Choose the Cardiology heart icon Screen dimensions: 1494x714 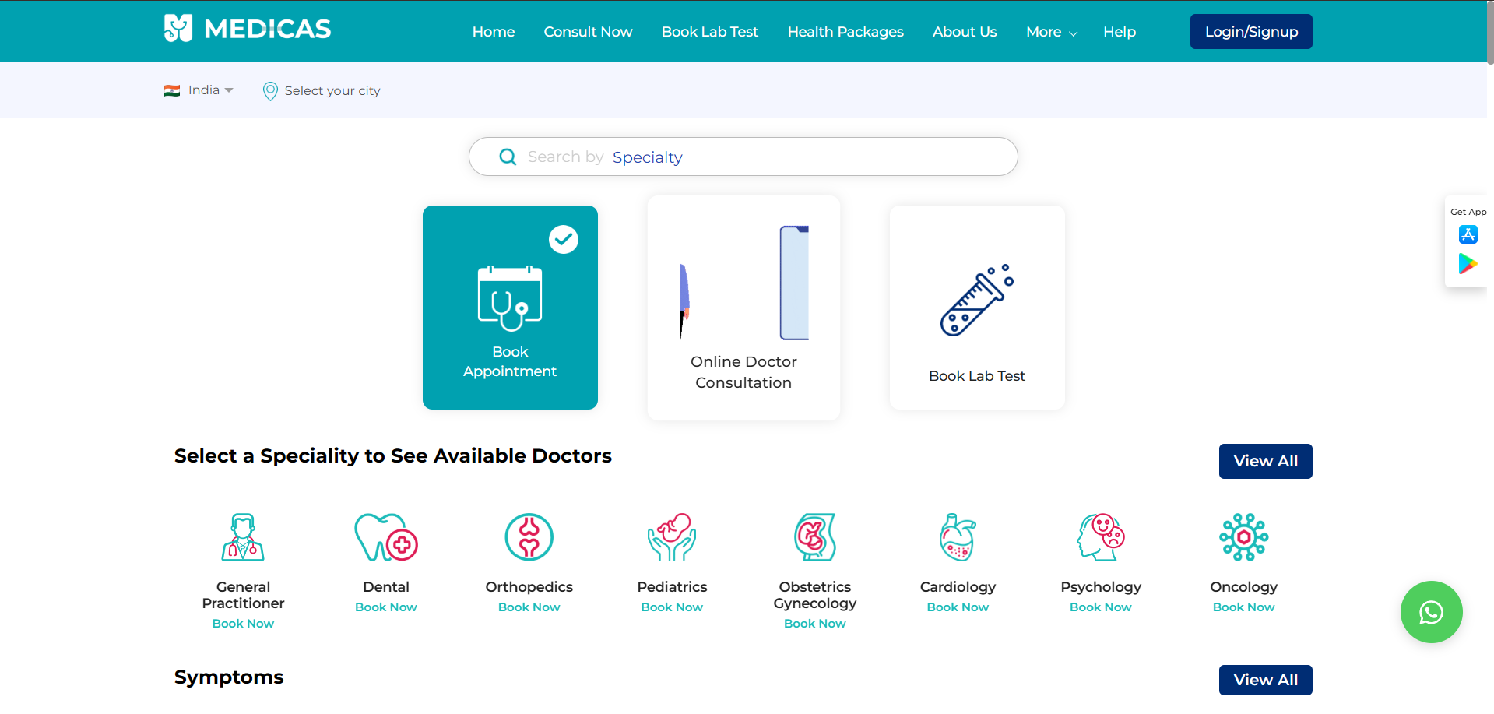pos(957,537)
